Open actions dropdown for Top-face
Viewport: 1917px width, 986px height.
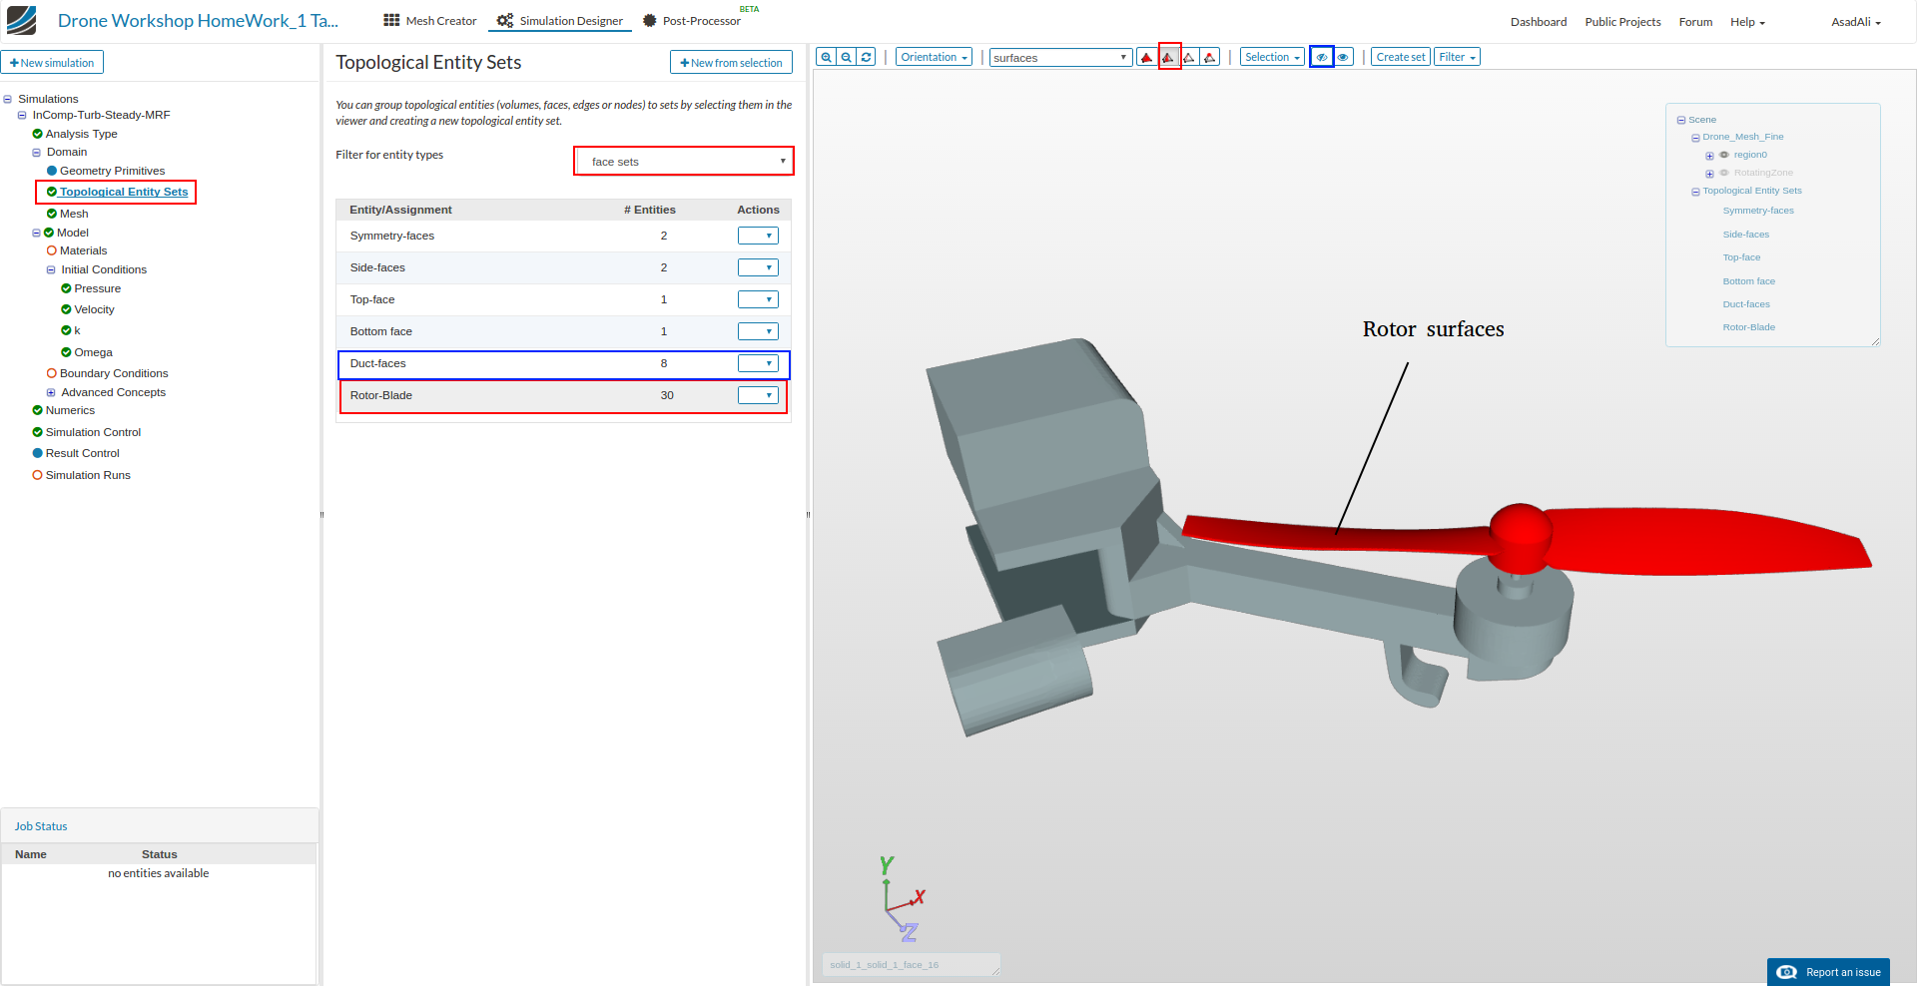pos(758,299)
